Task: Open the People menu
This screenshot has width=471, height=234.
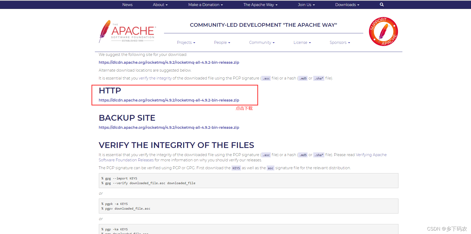Action: tap(222, 42)
